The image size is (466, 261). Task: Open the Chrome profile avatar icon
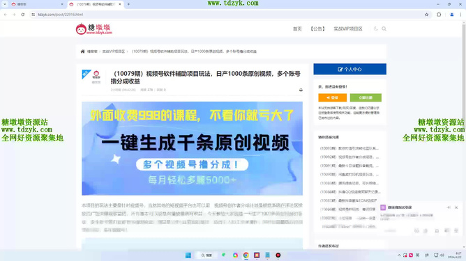452,15
